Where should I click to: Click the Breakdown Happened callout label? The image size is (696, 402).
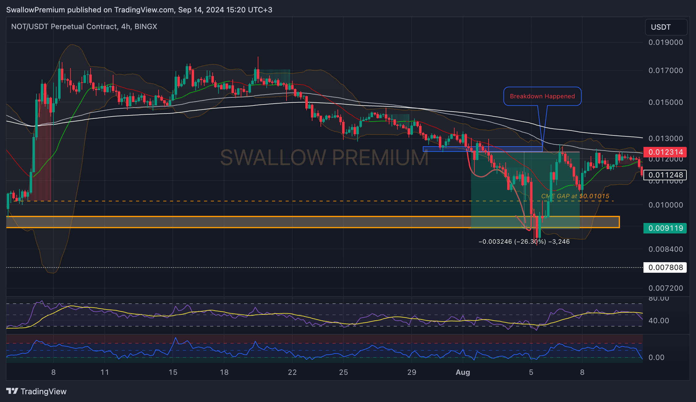(x=542, y=96)
